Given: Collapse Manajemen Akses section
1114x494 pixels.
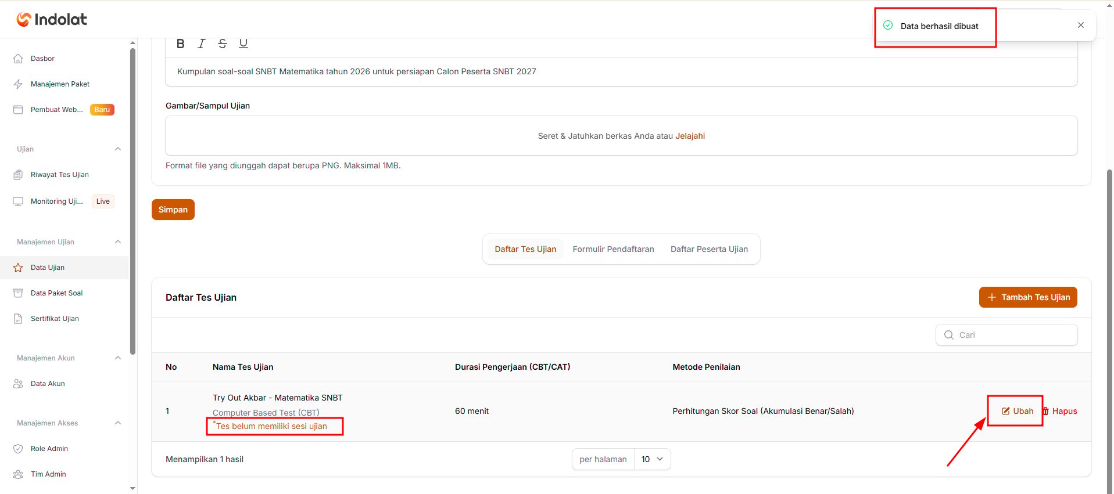Looking at the screenshot, I should [118, 423].
